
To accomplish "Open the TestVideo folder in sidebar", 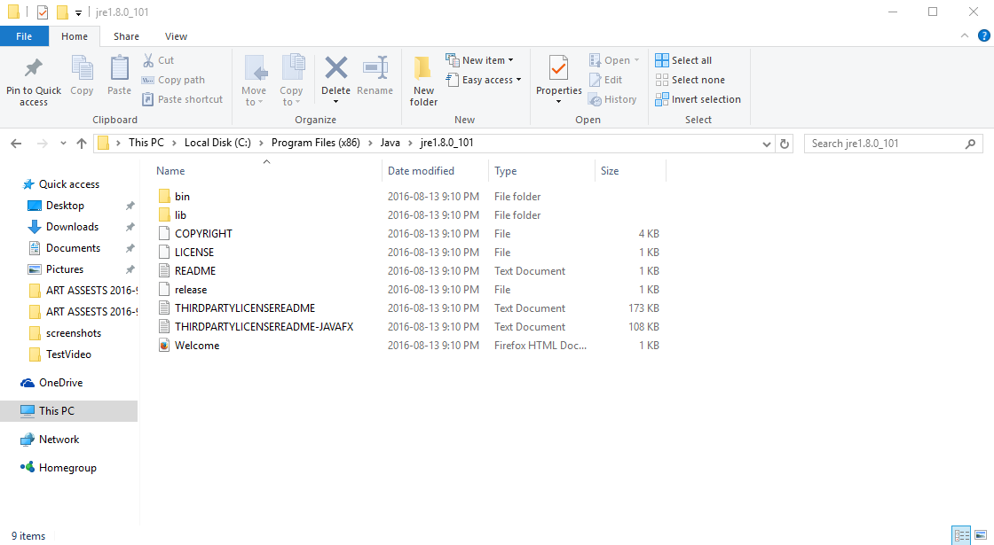I will point(67,354).
